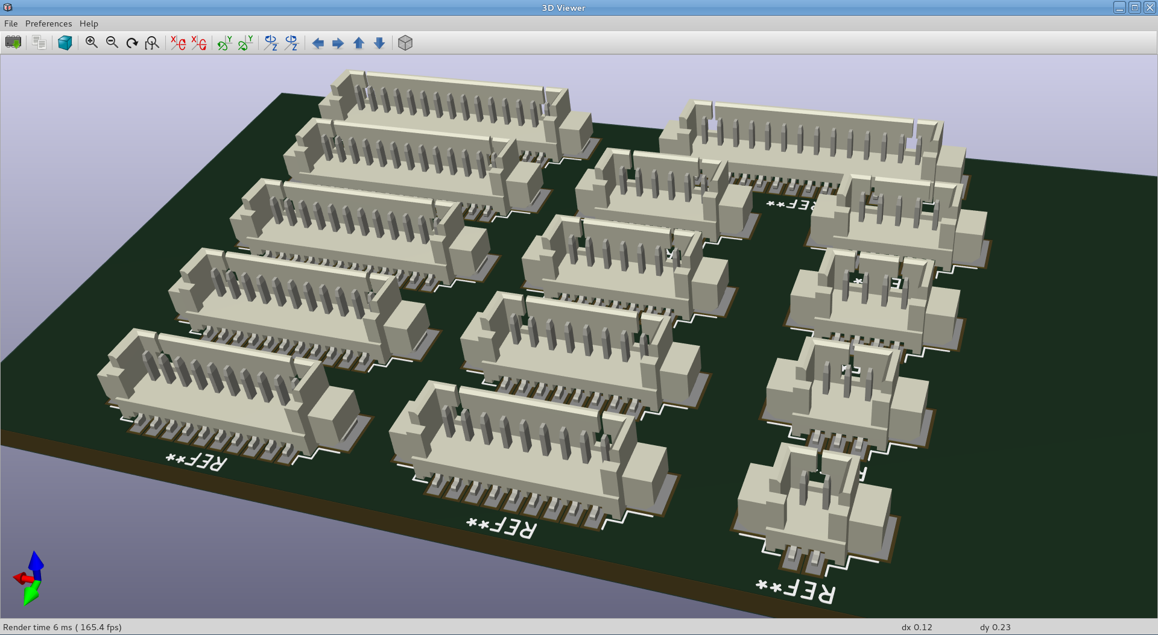Redraw the view with the circular arrow
This screenshot has height=635, width=1158.
[x=132, y=43]
